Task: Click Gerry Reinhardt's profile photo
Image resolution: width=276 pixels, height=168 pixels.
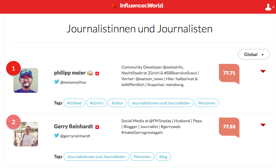Action: click(x=26, y=134)
